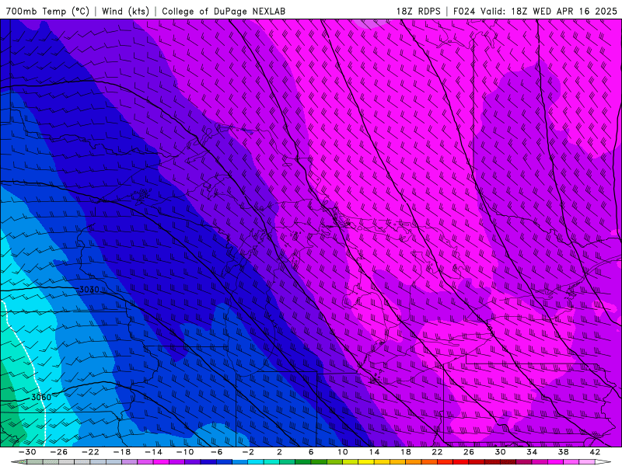The height and width of the screenshot is (466, 622).
Task: Click the 'F024 Valid: 18Z WED APR 16 2025' text
Action: click(x=535, y=11)
